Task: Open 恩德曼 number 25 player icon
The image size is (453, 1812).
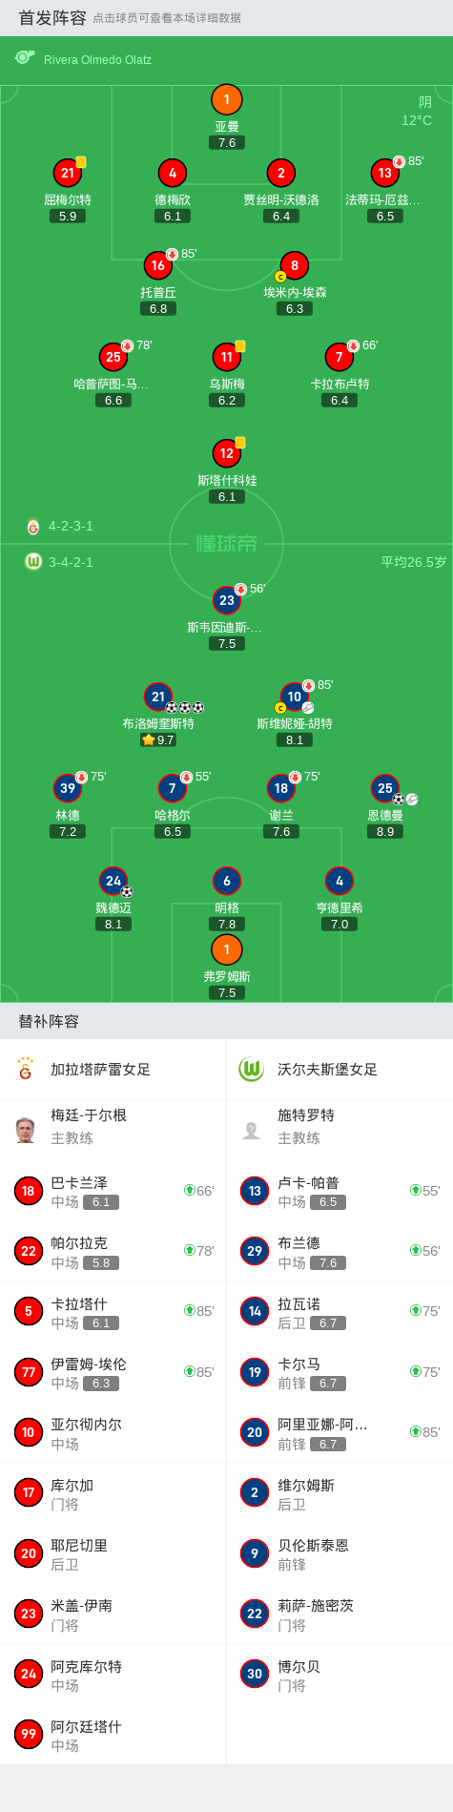Action: [x=385, y=788]
